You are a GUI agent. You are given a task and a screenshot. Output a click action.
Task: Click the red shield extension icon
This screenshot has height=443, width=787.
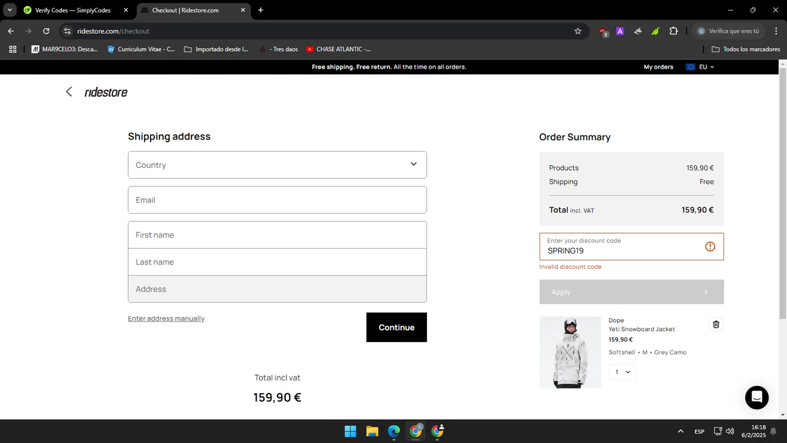(x=603, y=31)
